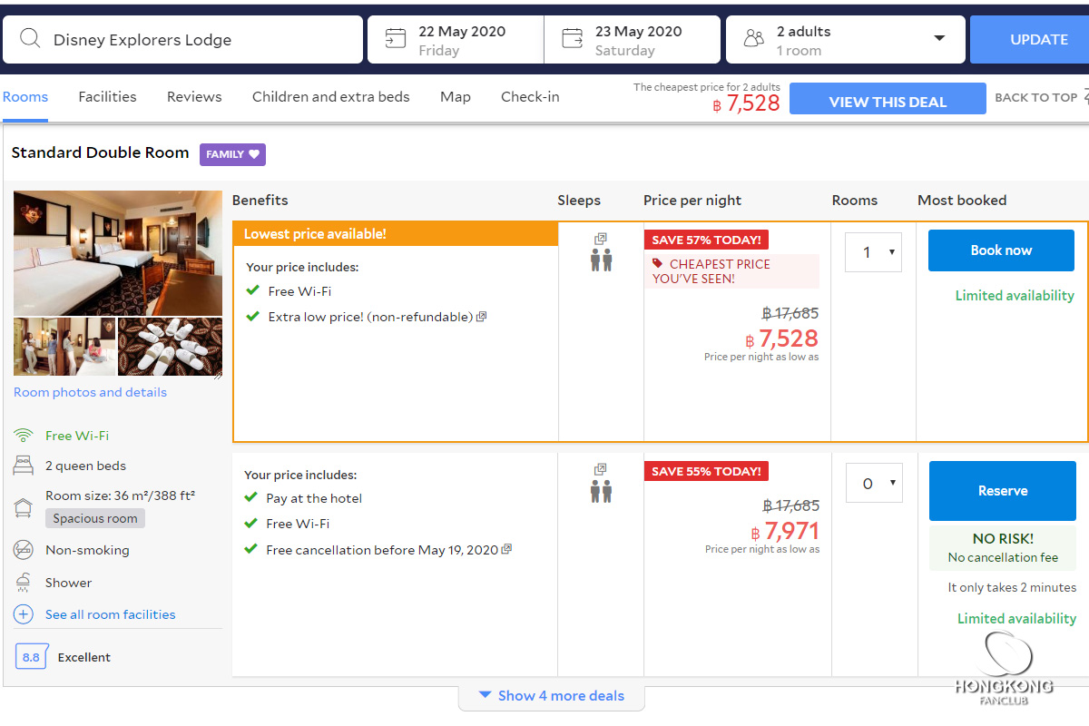The height and width of the screenshot is (726, 1089).
Task: Click the 8.8 review score badge
Action: [x=32, y=657]
